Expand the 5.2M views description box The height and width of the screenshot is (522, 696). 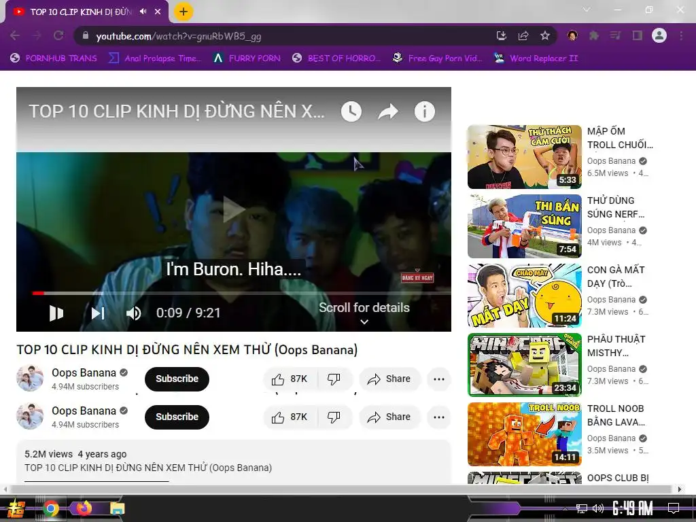coord(234,462)
